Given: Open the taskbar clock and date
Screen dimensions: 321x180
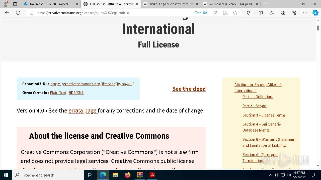Looking at the screenshot, I should click(x=300, y=175).
